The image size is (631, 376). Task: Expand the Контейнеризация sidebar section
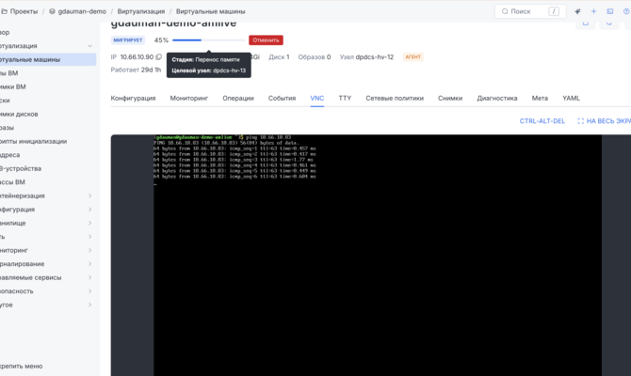[x=89, y=196]
